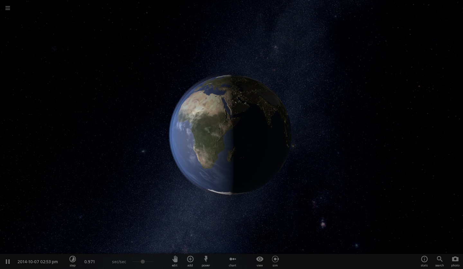Open the Search tool

pos(440,261)
